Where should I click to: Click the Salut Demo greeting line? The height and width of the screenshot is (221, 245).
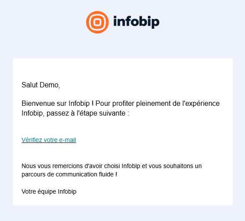pos(41,85)
